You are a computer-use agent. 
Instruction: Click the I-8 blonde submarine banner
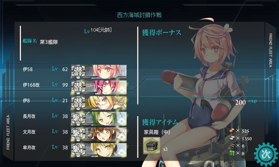[x=99, y=103]
